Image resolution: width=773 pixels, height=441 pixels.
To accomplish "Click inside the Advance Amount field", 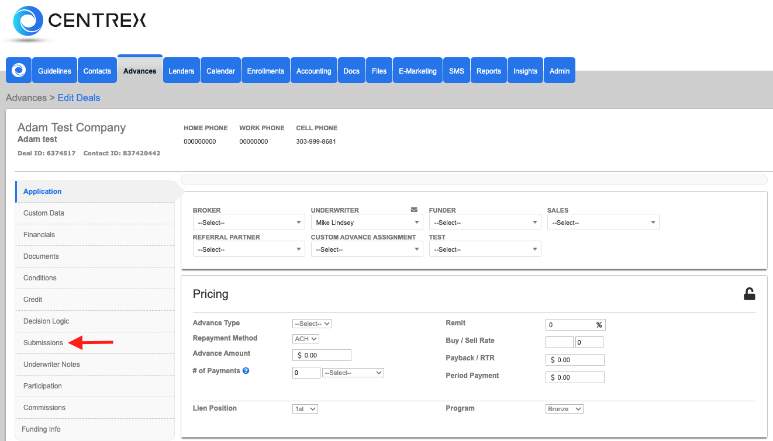I will coord(322,355).
